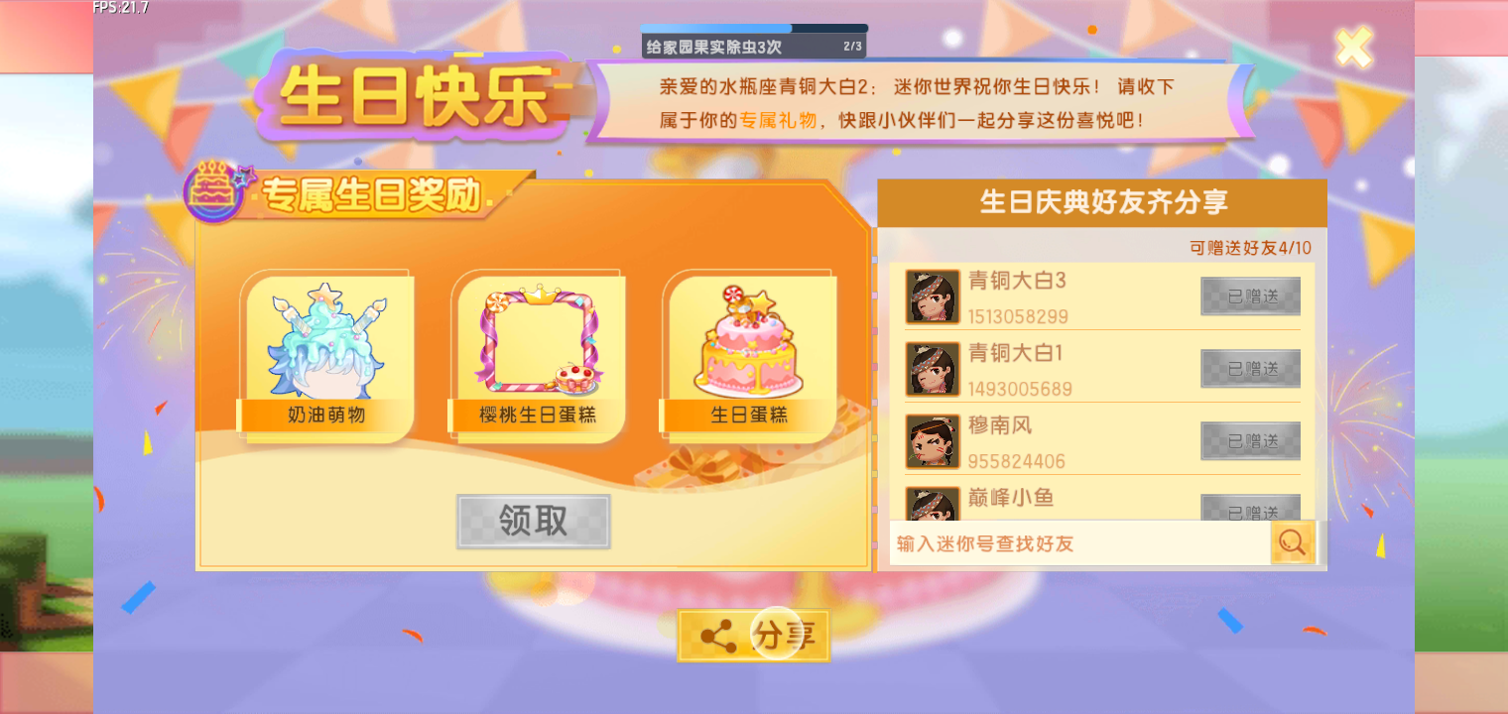This screenshot has width=1508, height=714.
Task: Click 已赠送 button next to 巅峰小鱼
Action: pos(1250,508)
